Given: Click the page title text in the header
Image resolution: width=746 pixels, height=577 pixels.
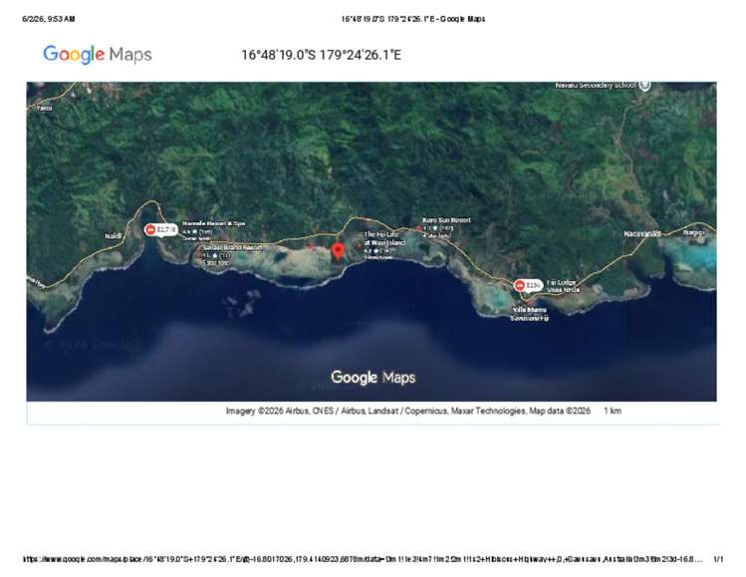Looking at the screenshot, I should 413,19.
